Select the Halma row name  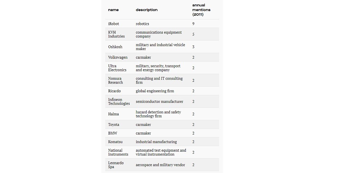[x=114, y=114]
